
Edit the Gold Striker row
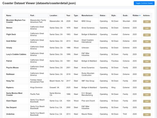click(x=147, y=42)
